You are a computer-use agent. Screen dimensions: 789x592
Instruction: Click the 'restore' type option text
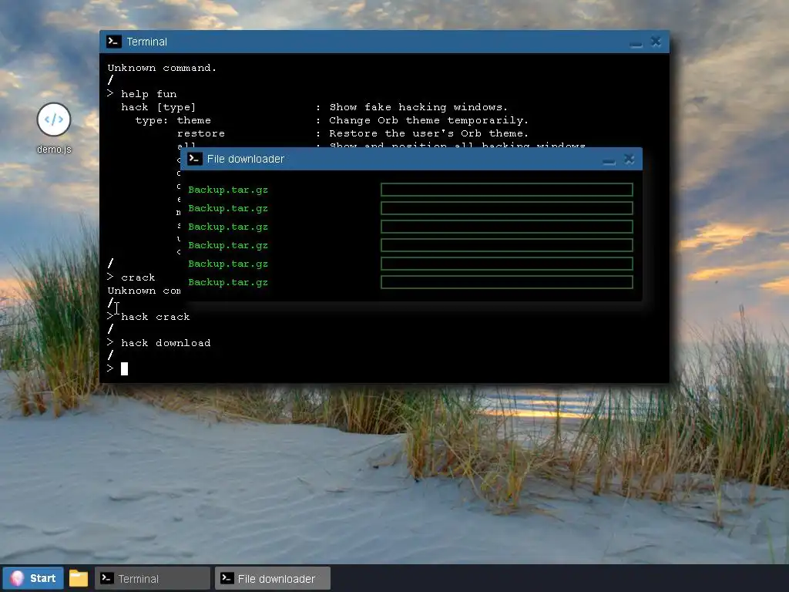201,133
